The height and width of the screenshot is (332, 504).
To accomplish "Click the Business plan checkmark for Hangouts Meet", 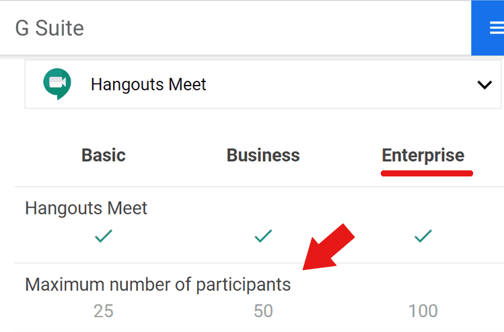I will tap(263, 236).
